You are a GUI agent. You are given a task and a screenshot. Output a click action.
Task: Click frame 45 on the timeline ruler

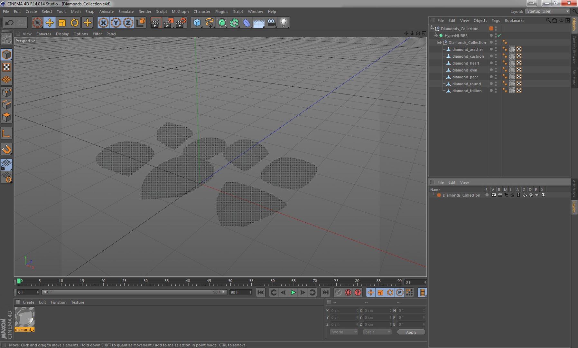[x=209, y=282]
